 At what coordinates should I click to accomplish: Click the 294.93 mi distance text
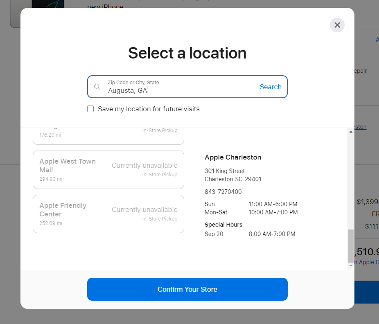pyautogui.click(x=51, y=179)
